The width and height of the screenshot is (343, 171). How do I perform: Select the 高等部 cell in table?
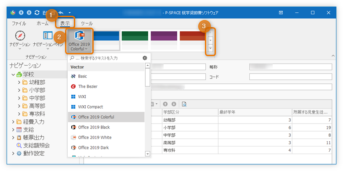(x=190, y=143)
